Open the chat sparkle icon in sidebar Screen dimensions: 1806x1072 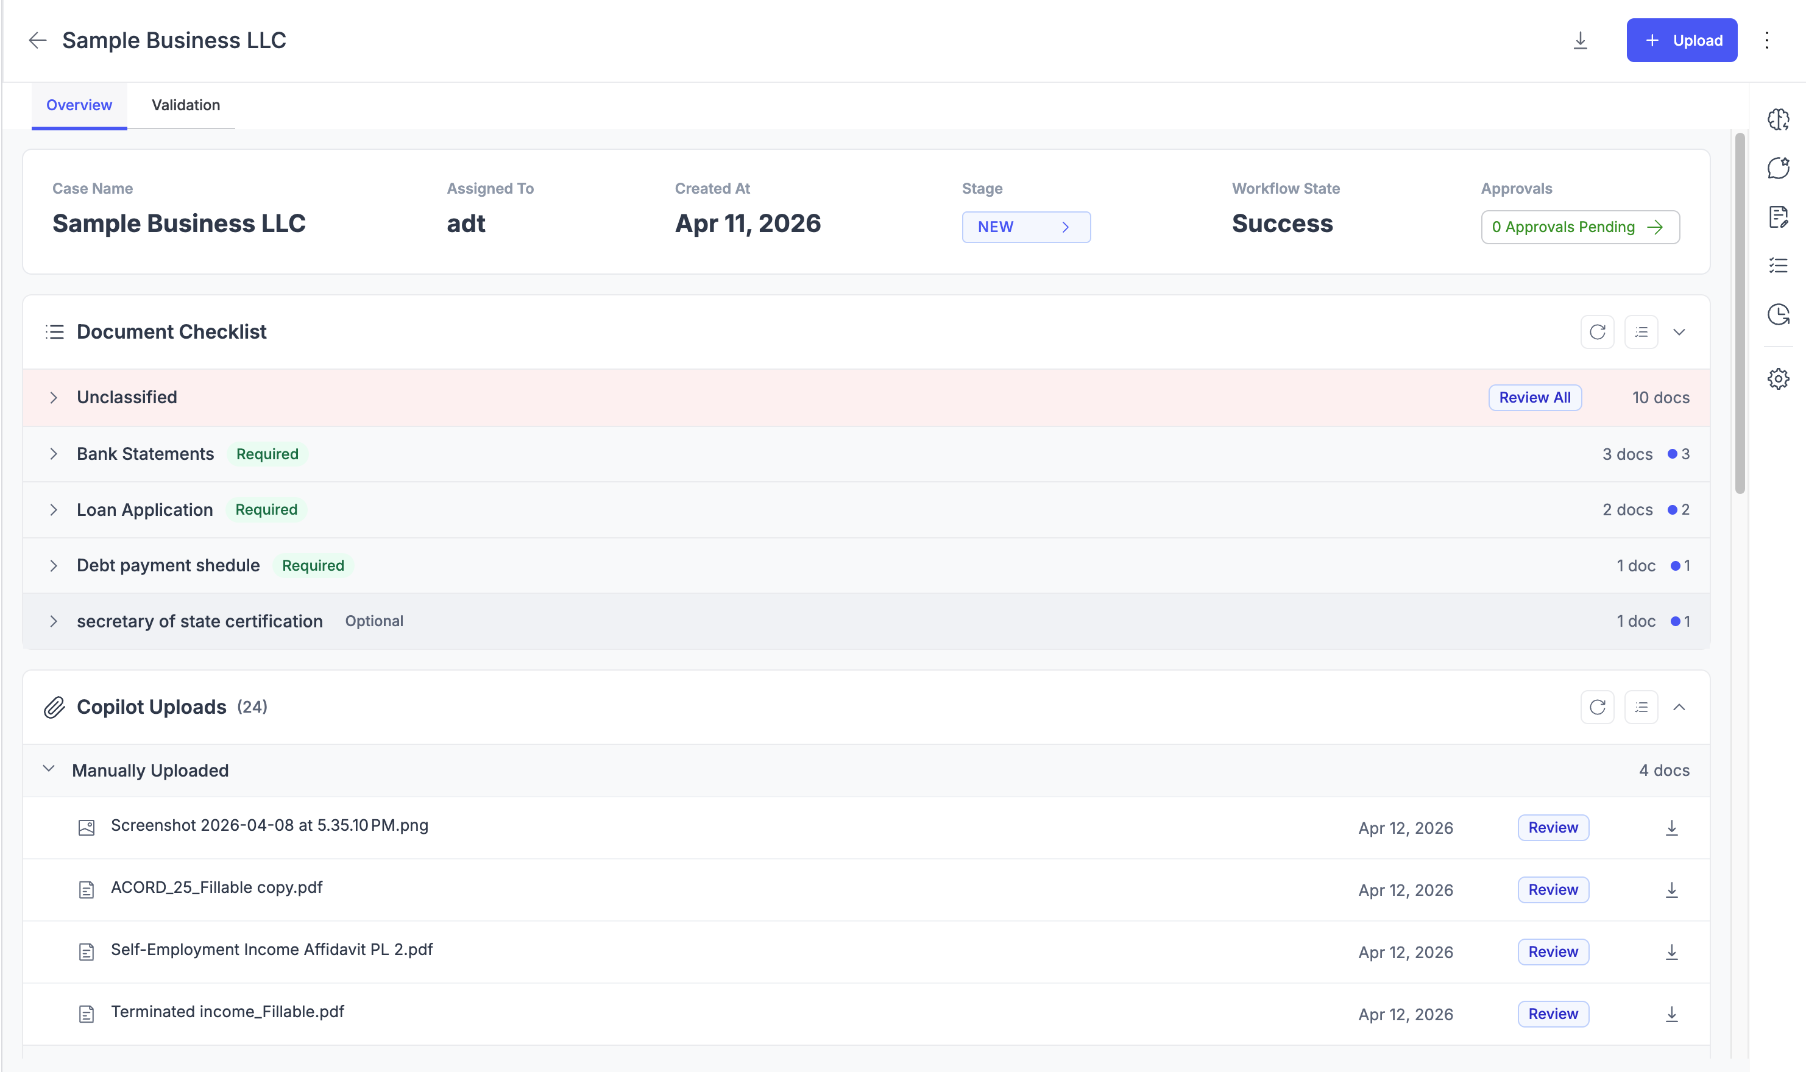(1778, 167)
